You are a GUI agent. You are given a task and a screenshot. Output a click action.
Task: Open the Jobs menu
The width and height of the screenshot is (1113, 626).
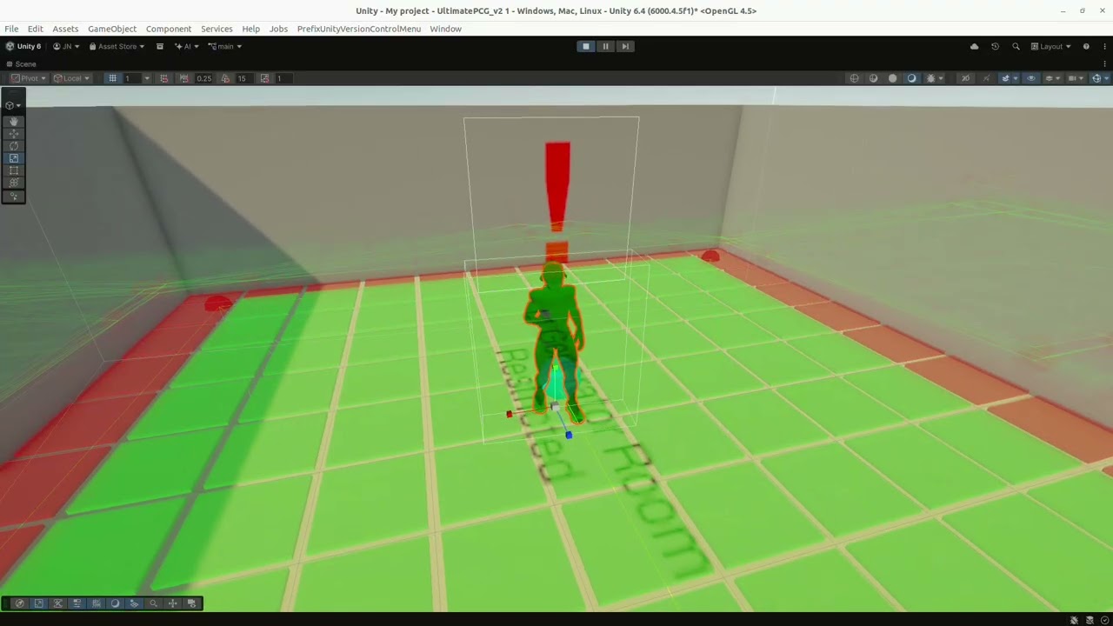[x=278, y=29]
